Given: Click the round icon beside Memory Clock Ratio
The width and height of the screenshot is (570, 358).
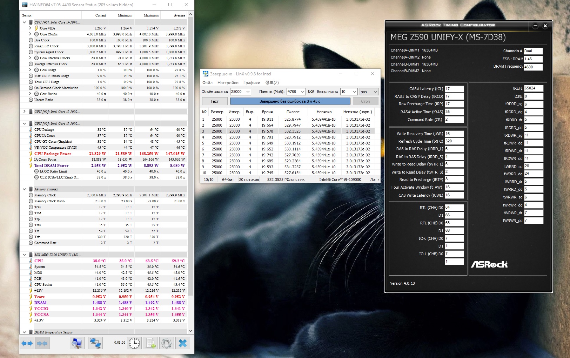Looking at the screenshot, I should pyautogui.click(x=31, y=201).
